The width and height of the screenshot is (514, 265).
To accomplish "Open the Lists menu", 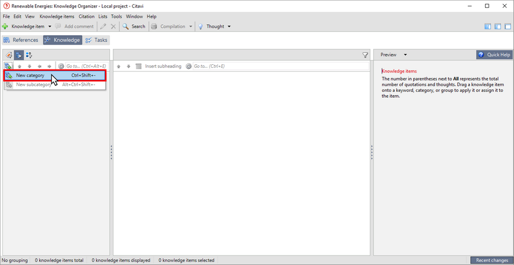I will coord(103,16).
